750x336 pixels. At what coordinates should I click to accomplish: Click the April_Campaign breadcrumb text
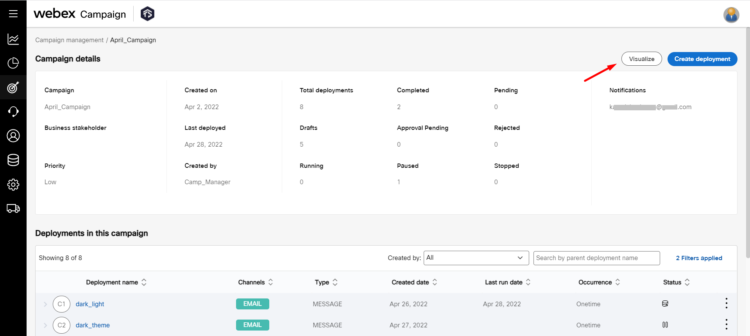point(133,40)
